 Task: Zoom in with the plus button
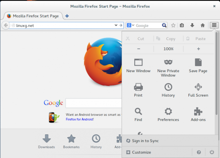tap(198, 49)
